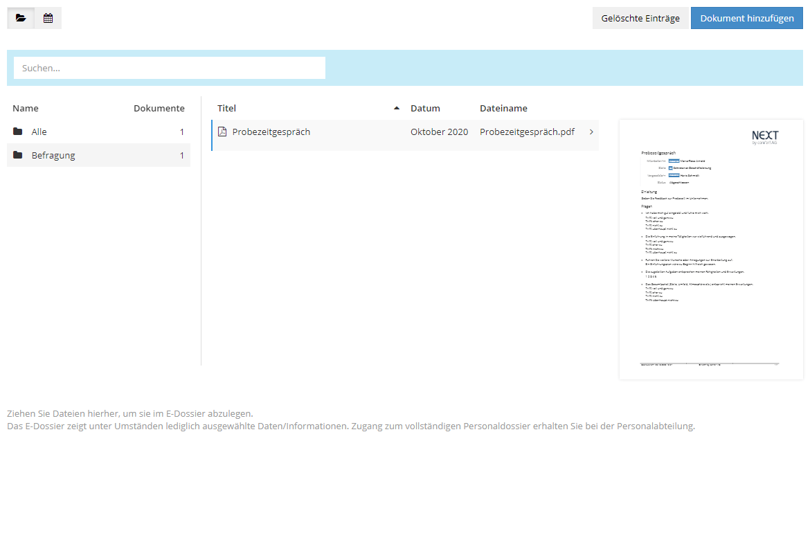The height and width of the screenshot is (540, 810).
Task: Click the Titel column header text
Action: click(x=226, y=108)
